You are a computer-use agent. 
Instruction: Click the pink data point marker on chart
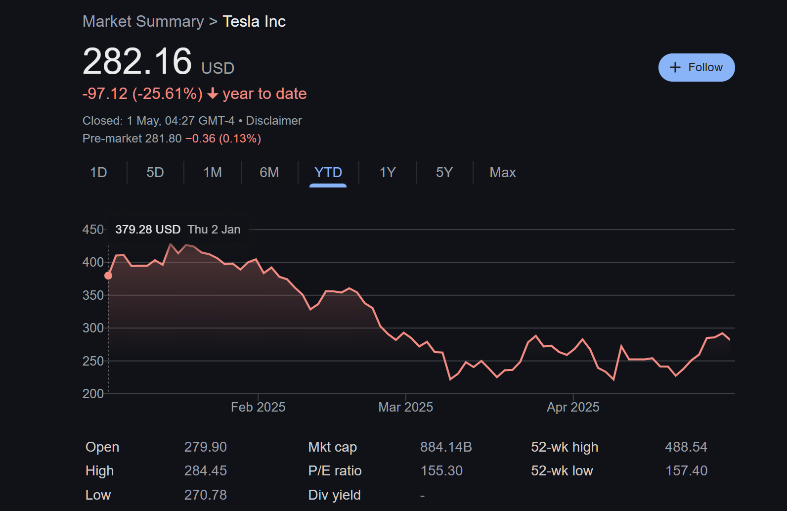[x=108, y=276]
